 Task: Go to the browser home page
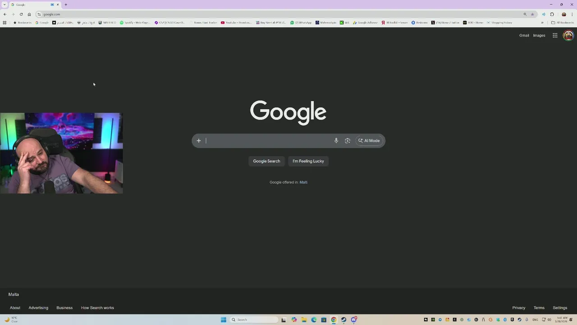pyautogui.click(x=29, y=14)
